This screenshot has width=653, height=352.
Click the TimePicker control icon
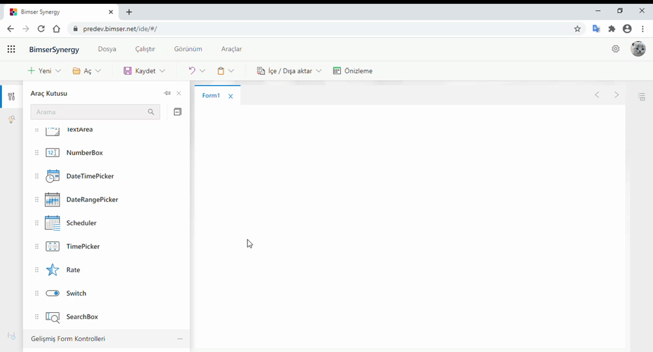click(52, 246)
